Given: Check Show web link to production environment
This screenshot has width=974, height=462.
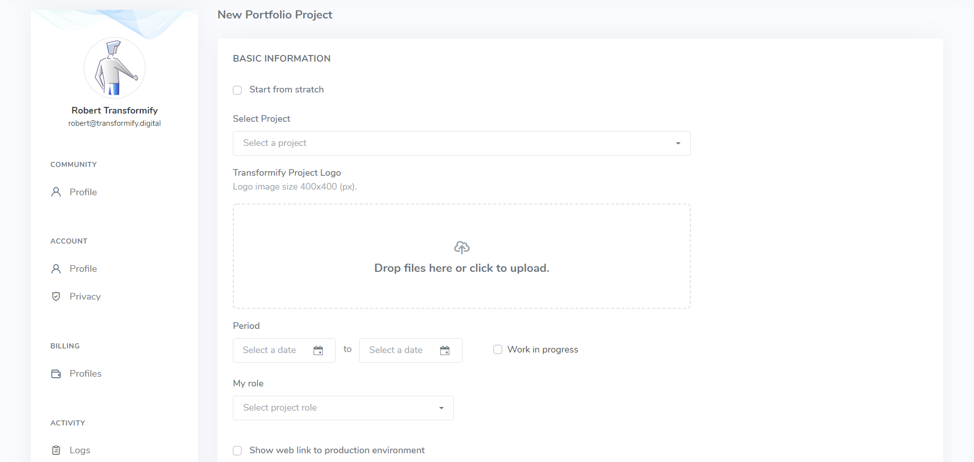Looking at the screenshot, I should [237, 451].
